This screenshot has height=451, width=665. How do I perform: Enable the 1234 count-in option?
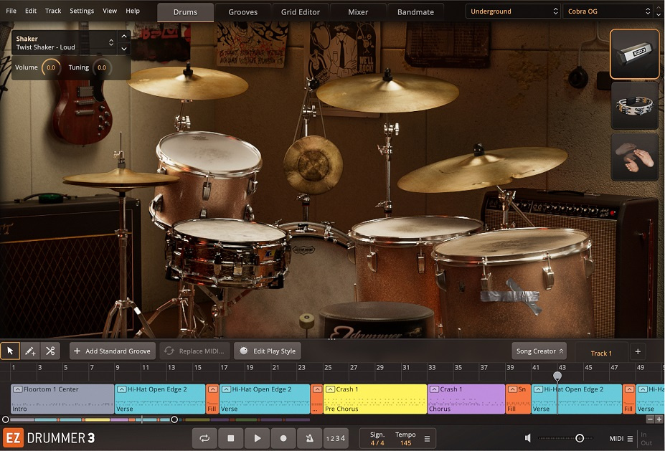point(335,438)
